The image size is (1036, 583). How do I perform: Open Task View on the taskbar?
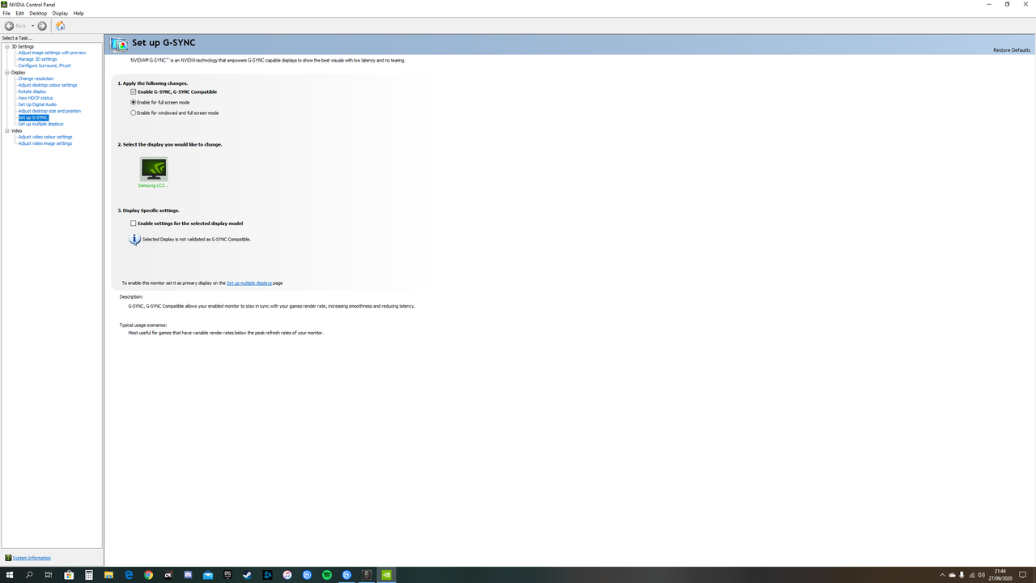[x=49, y=575]
